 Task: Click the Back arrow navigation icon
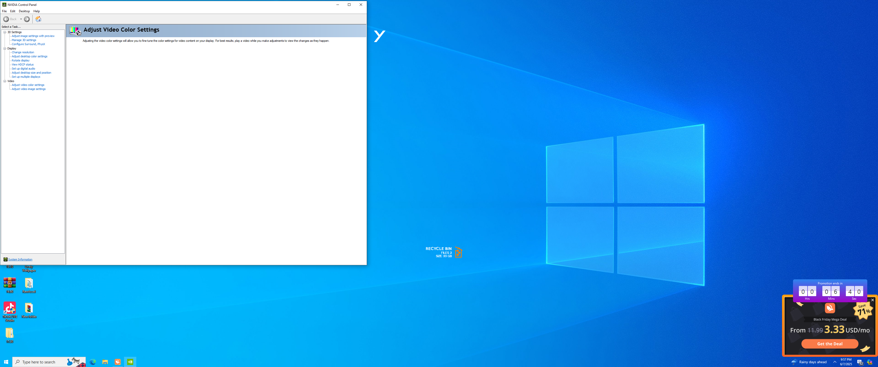coord(6,19)
